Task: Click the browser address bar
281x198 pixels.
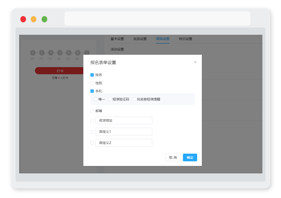Action: (157, 18)
